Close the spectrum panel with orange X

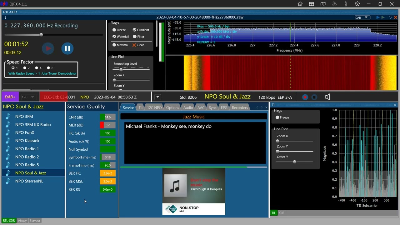[395, 17]
